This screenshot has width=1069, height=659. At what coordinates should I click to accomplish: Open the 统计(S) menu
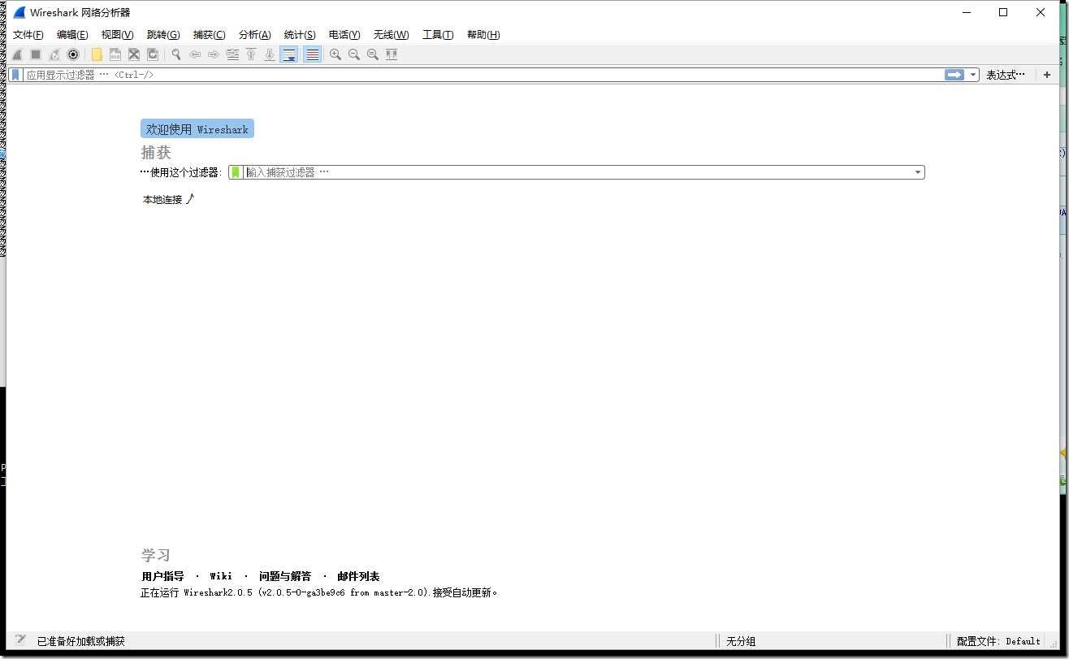click(x=300, y=35)
